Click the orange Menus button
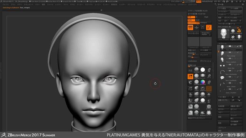This screenshot has width=246, height=138. [199, 2]
